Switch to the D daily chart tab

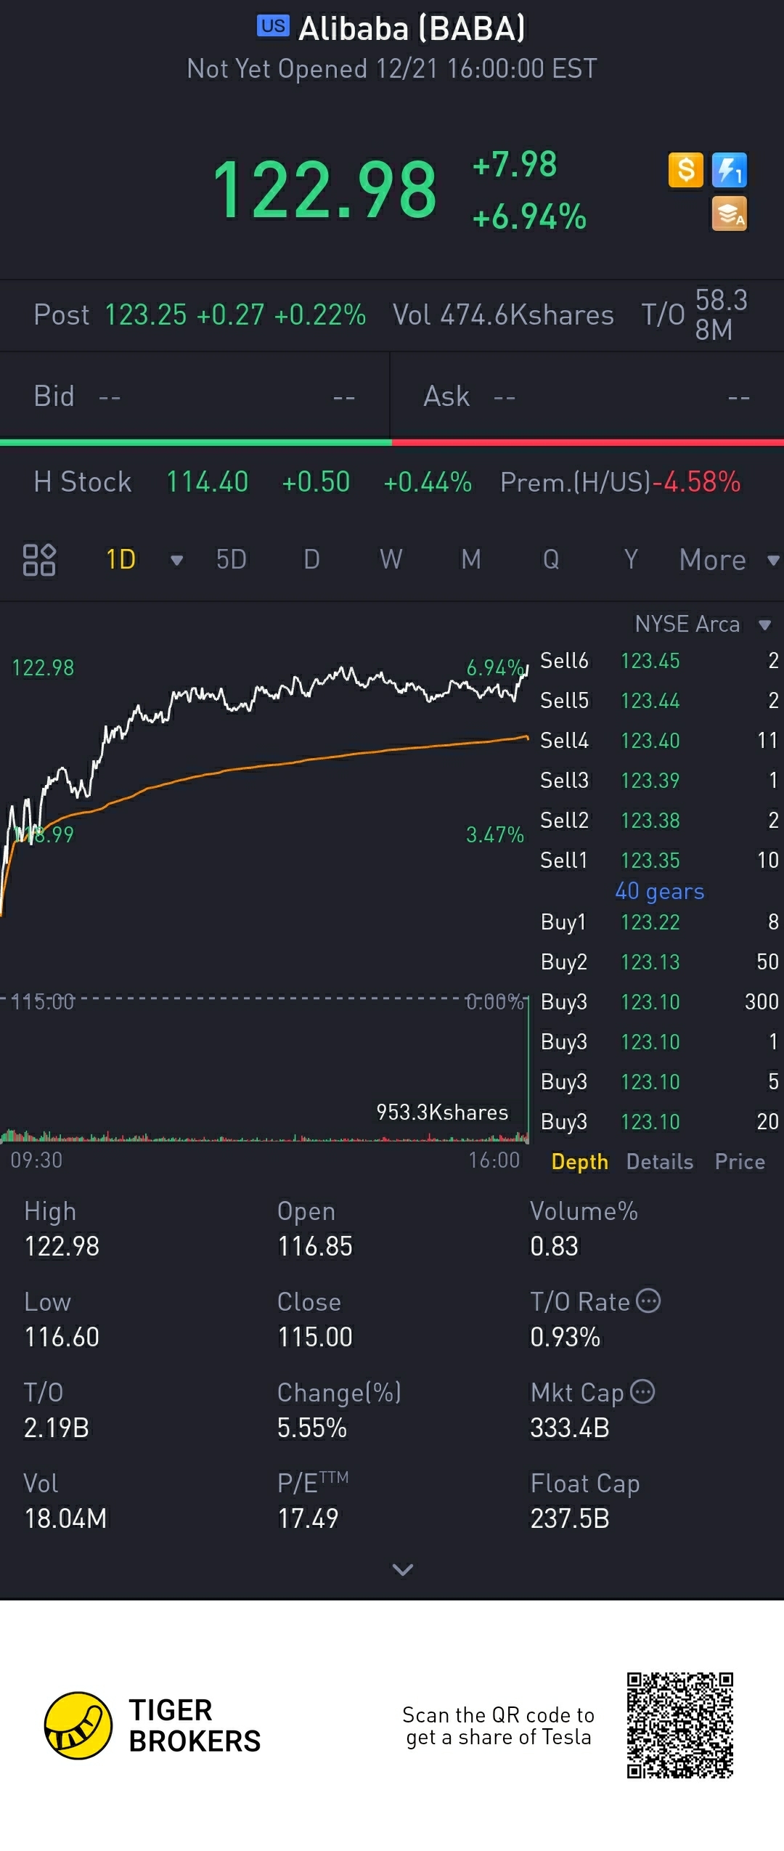[311, 560]
